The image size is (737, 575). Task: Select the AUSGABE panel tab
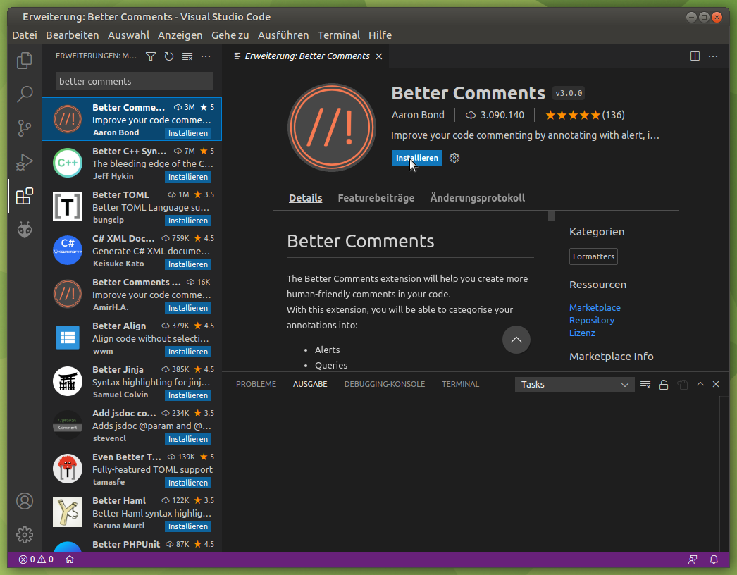point(310,384)
